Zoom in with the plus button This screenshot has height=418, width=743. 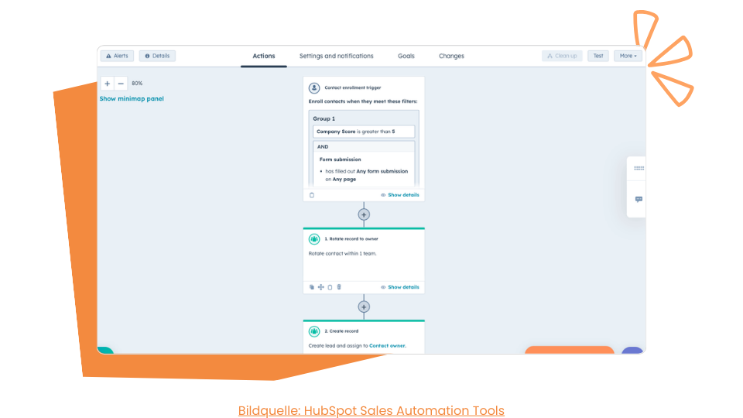pyautogui.click(x=107, y=84)
